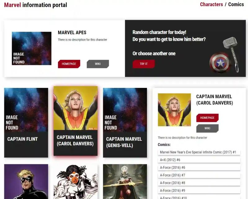Click 'Random character for today!' text
This screenshot has width=248, height=199.
pyautogui.click(x=159, y=32)
